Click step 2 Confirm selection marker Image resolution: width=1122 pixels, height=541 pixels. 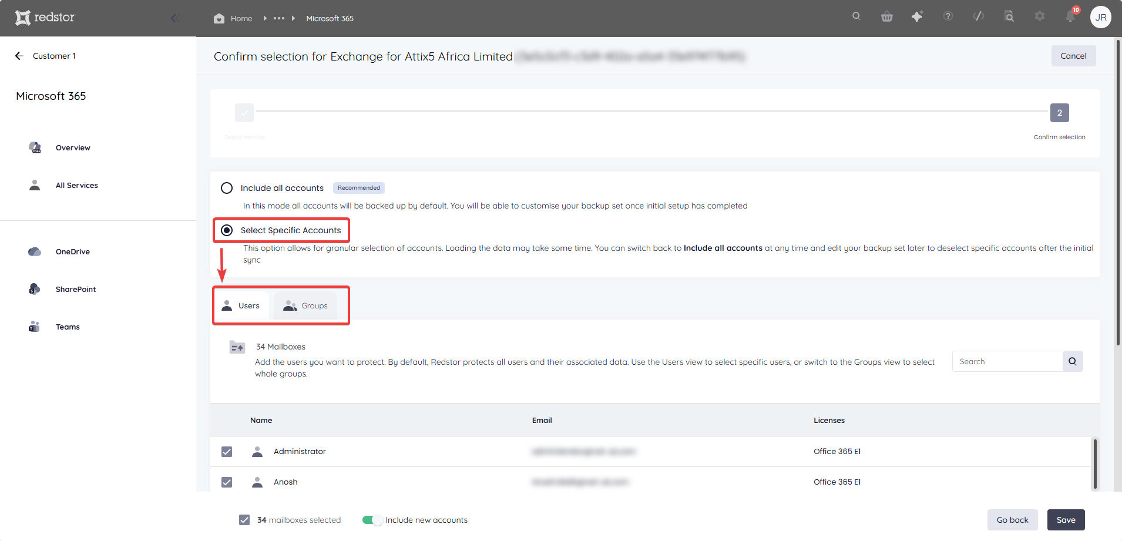(x=1060, y=113)
